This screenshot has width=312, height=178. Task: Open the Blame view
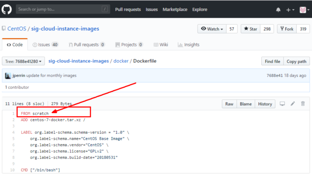coord(246,104)
